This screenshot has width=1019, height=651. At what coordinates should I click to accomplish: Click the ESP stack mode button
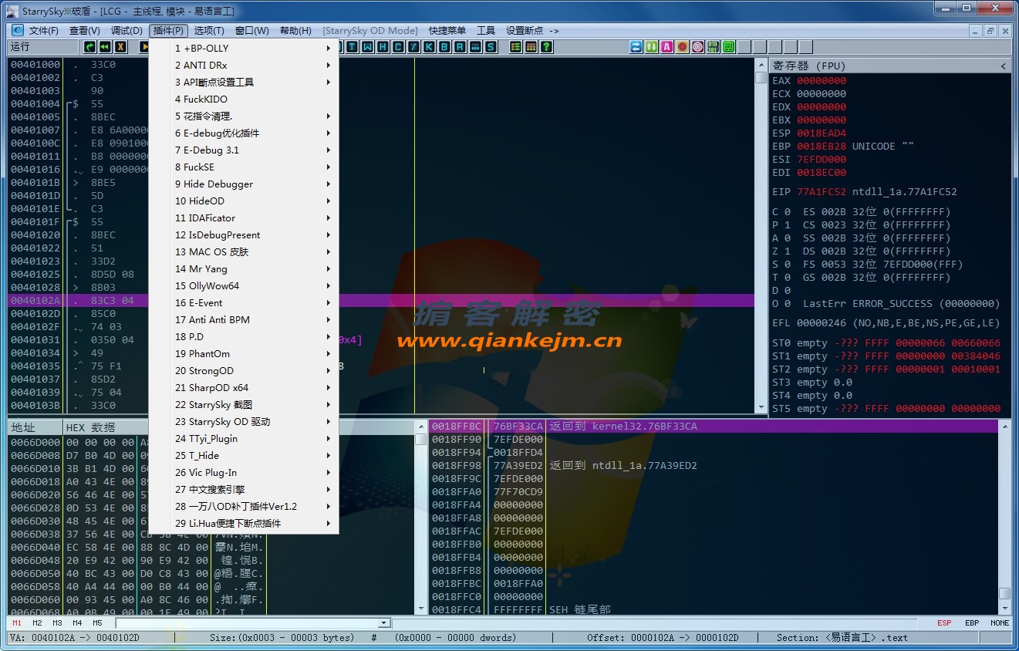(x=944, y=623)
